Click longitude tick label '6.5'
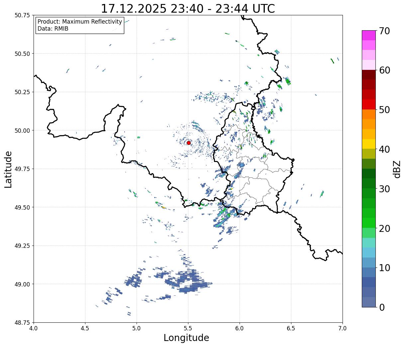Image resolution: width=405 pixels, height=346 pixels. coord(291,328)
